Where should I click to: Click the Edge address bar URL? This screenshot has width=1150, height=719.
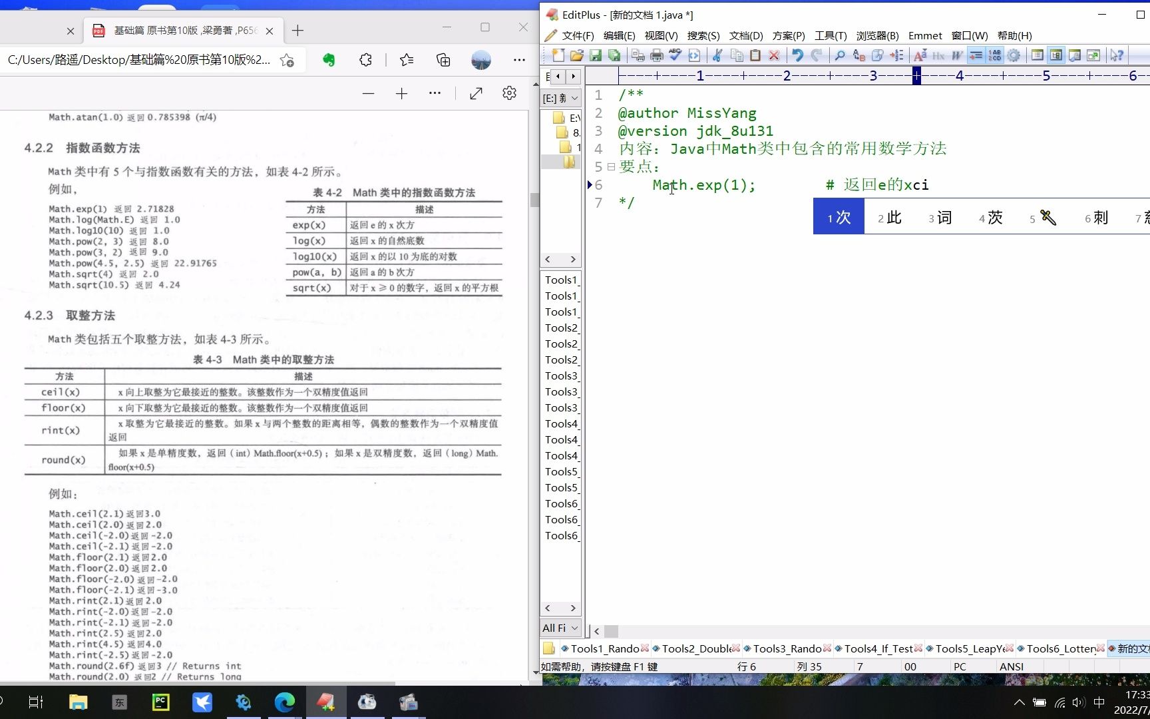click(x=139, y=60)
